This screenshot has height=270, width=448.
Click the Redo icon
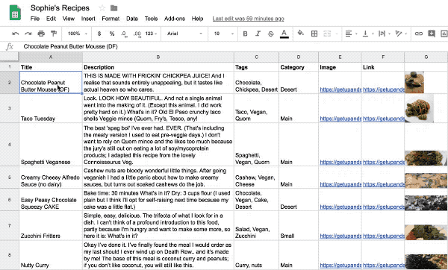click(x=28, y=34)
